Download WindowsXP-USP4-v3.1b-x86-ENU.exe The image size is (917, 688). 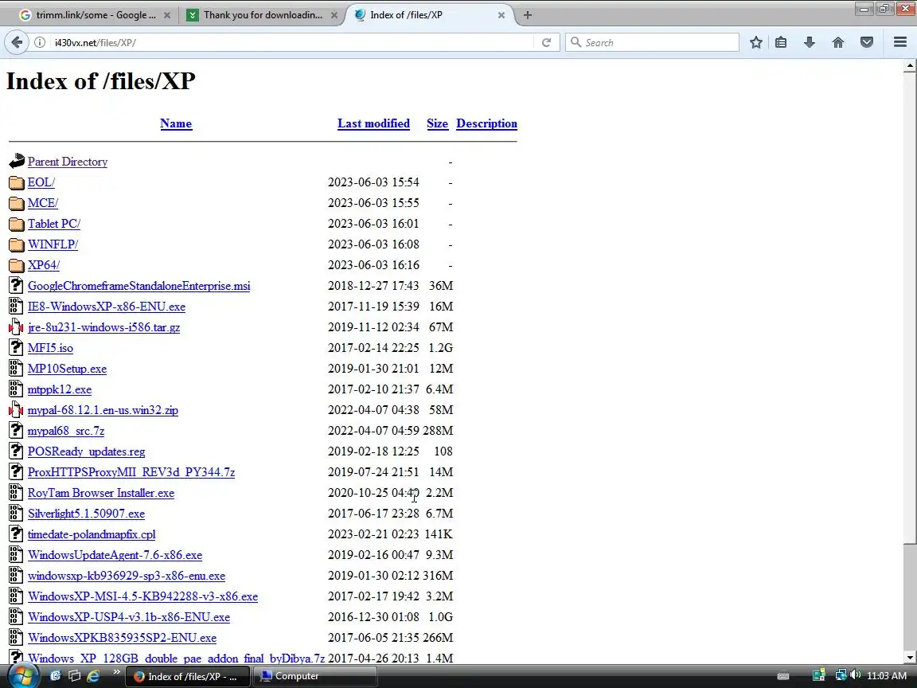pyautogui.click(x=129, y=617)
